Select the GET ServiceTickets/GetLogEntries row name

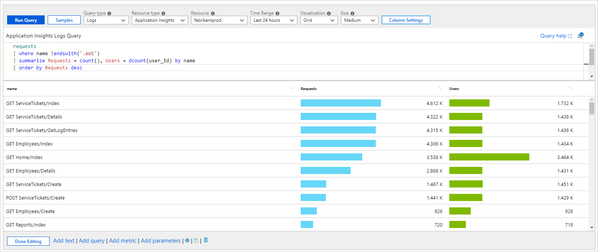(42, 130)
